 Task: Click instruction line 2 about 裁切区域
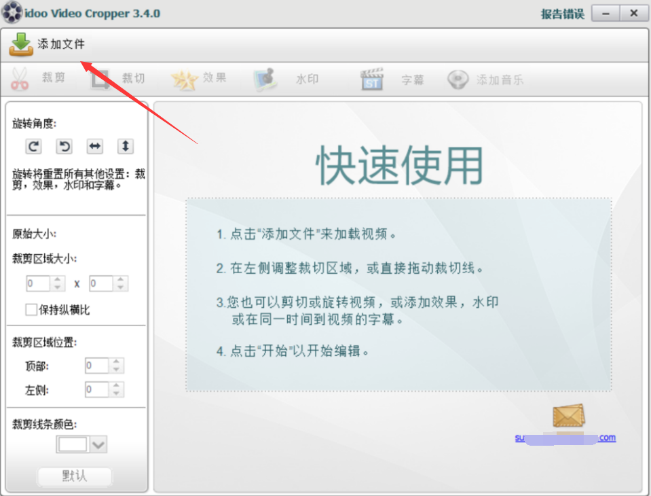350,268
